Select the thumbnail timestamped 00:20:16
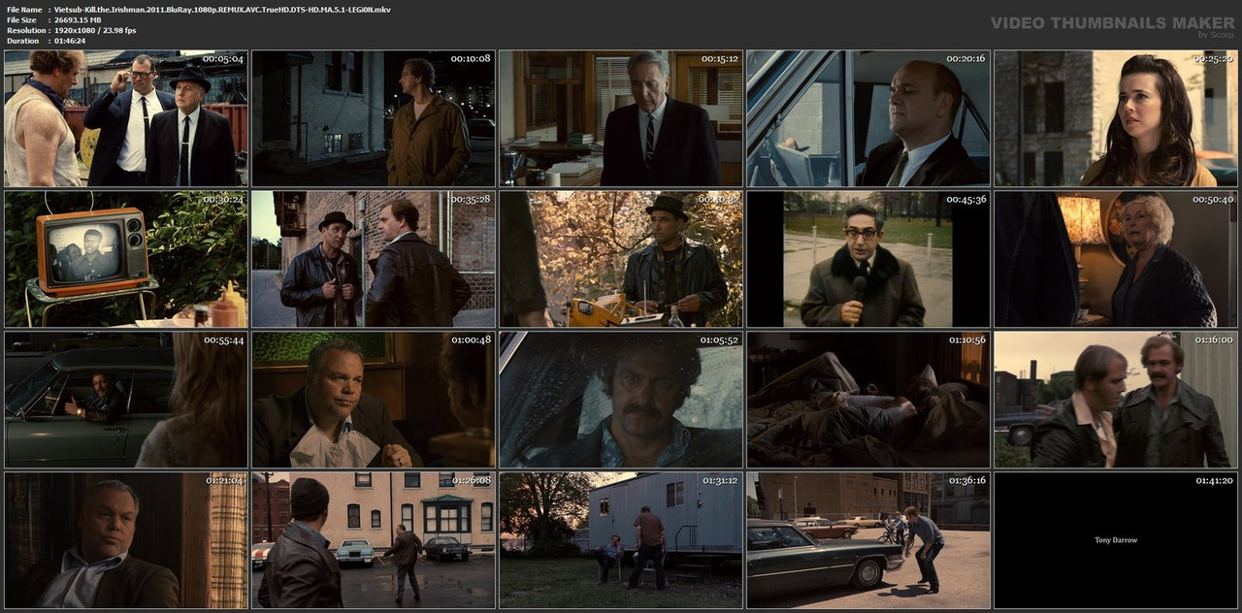This screenshot has width=1242, height=613. 868,118
